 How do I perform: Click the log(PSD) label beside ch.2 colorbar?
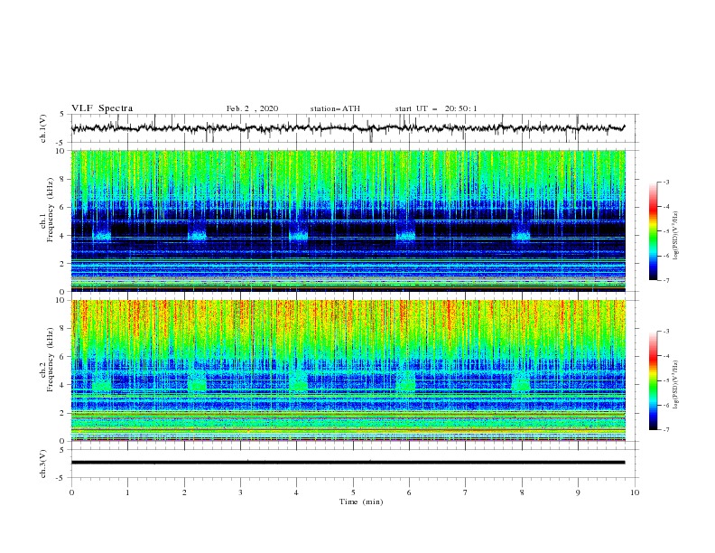click(x=675, y=385)
